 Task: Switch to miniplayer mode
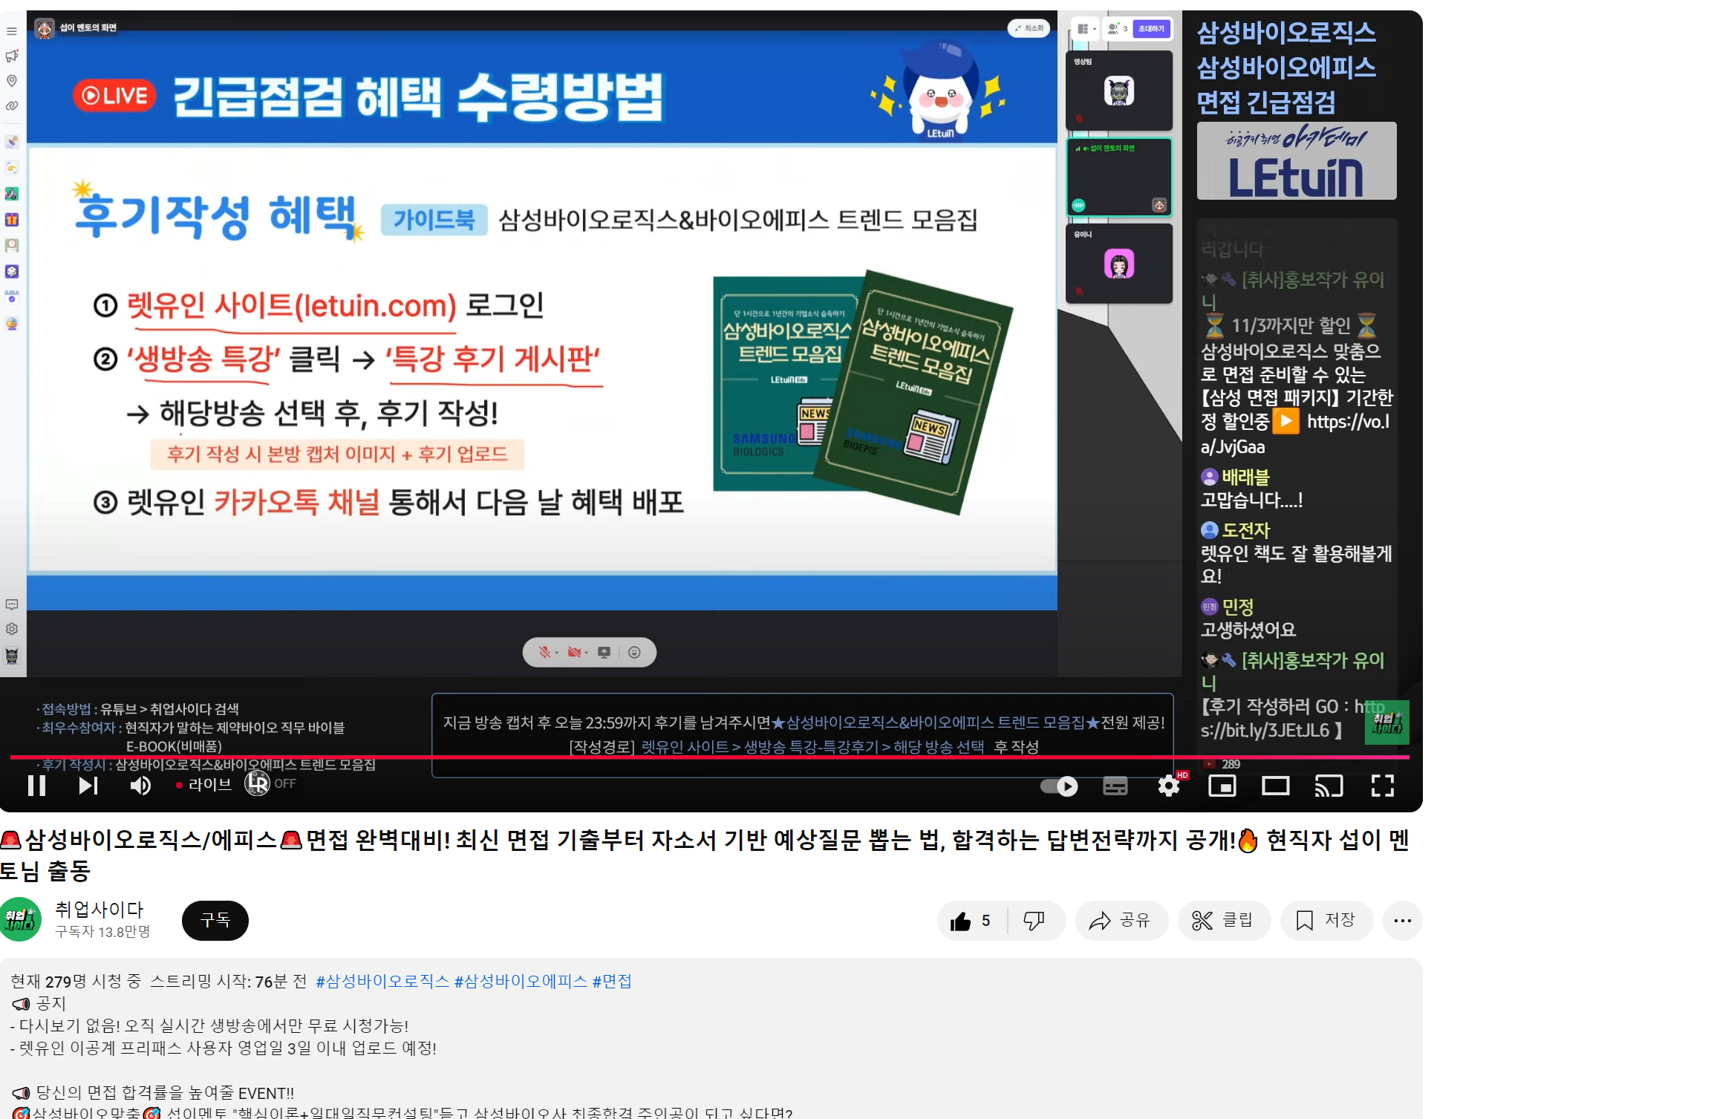(1222, 786)
